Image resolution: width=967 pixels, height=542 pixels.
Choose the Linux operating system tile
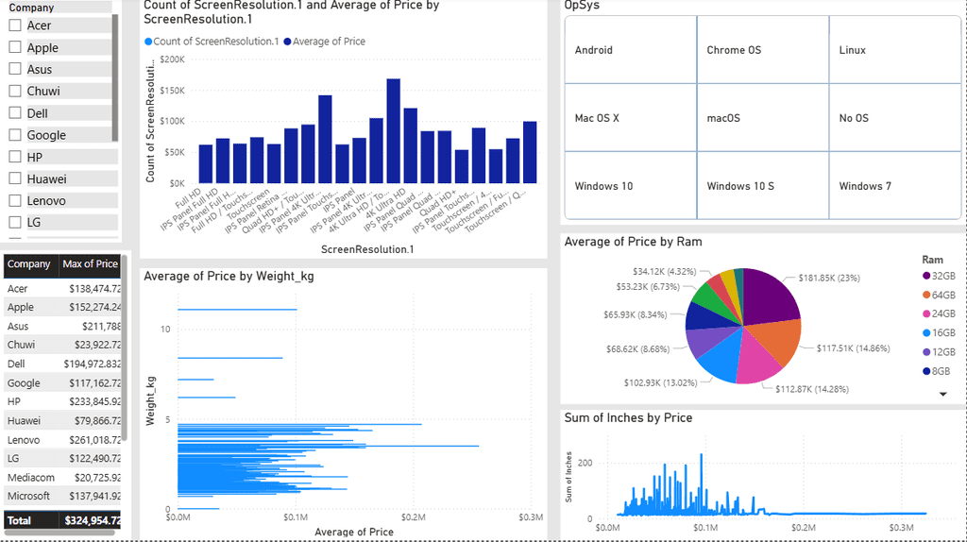[895, 50]
